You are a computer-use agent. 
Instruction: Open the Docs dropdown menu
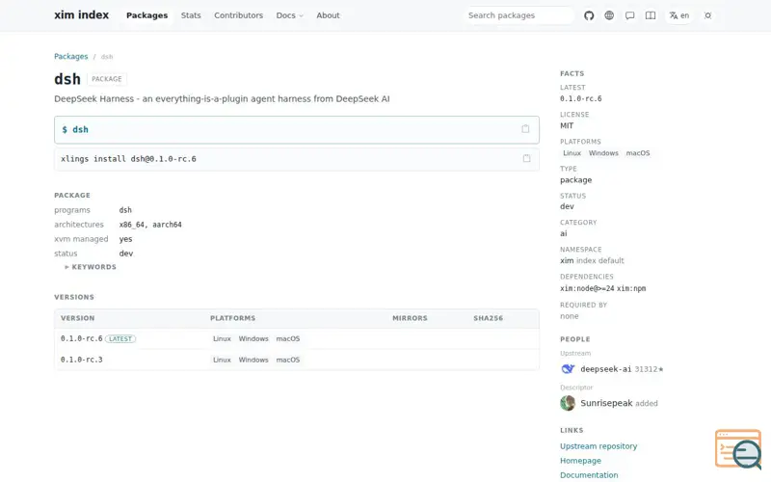290,15
